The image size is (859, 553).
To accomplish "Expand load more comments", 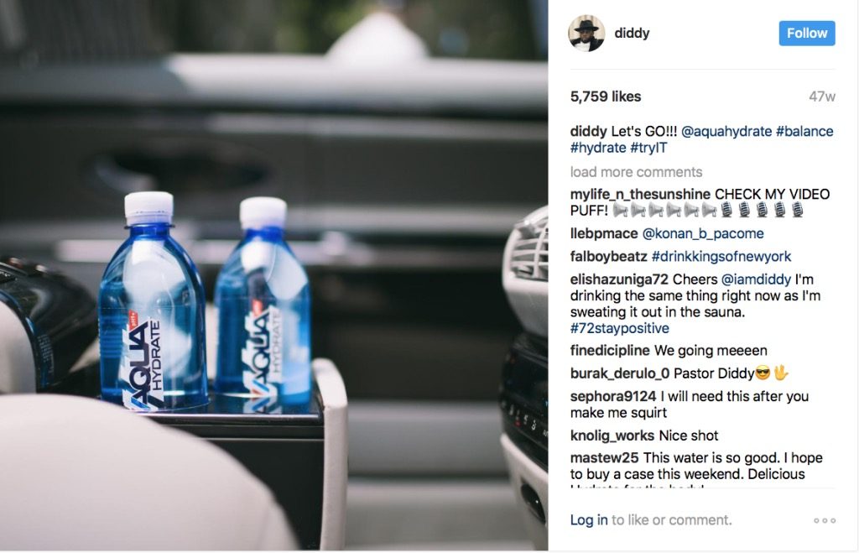I will pos(636,172).
